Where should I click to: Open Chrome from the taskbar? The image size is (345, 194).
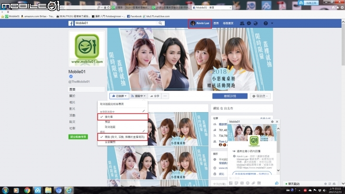pyautogui.click(x=27, y=190)
